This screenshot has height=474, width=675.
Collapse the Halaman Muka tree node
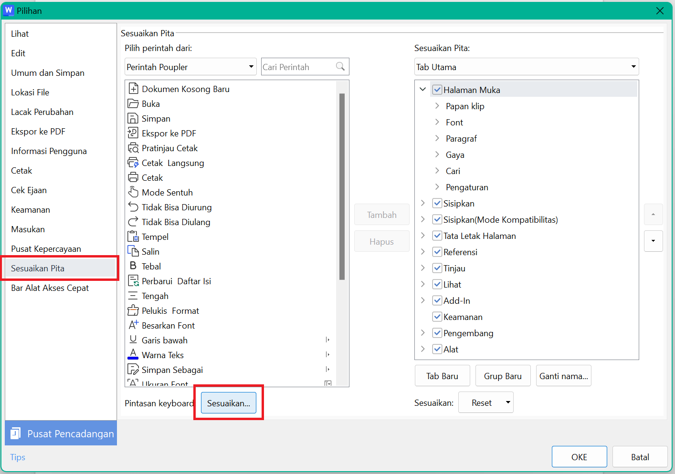point(422,90)
